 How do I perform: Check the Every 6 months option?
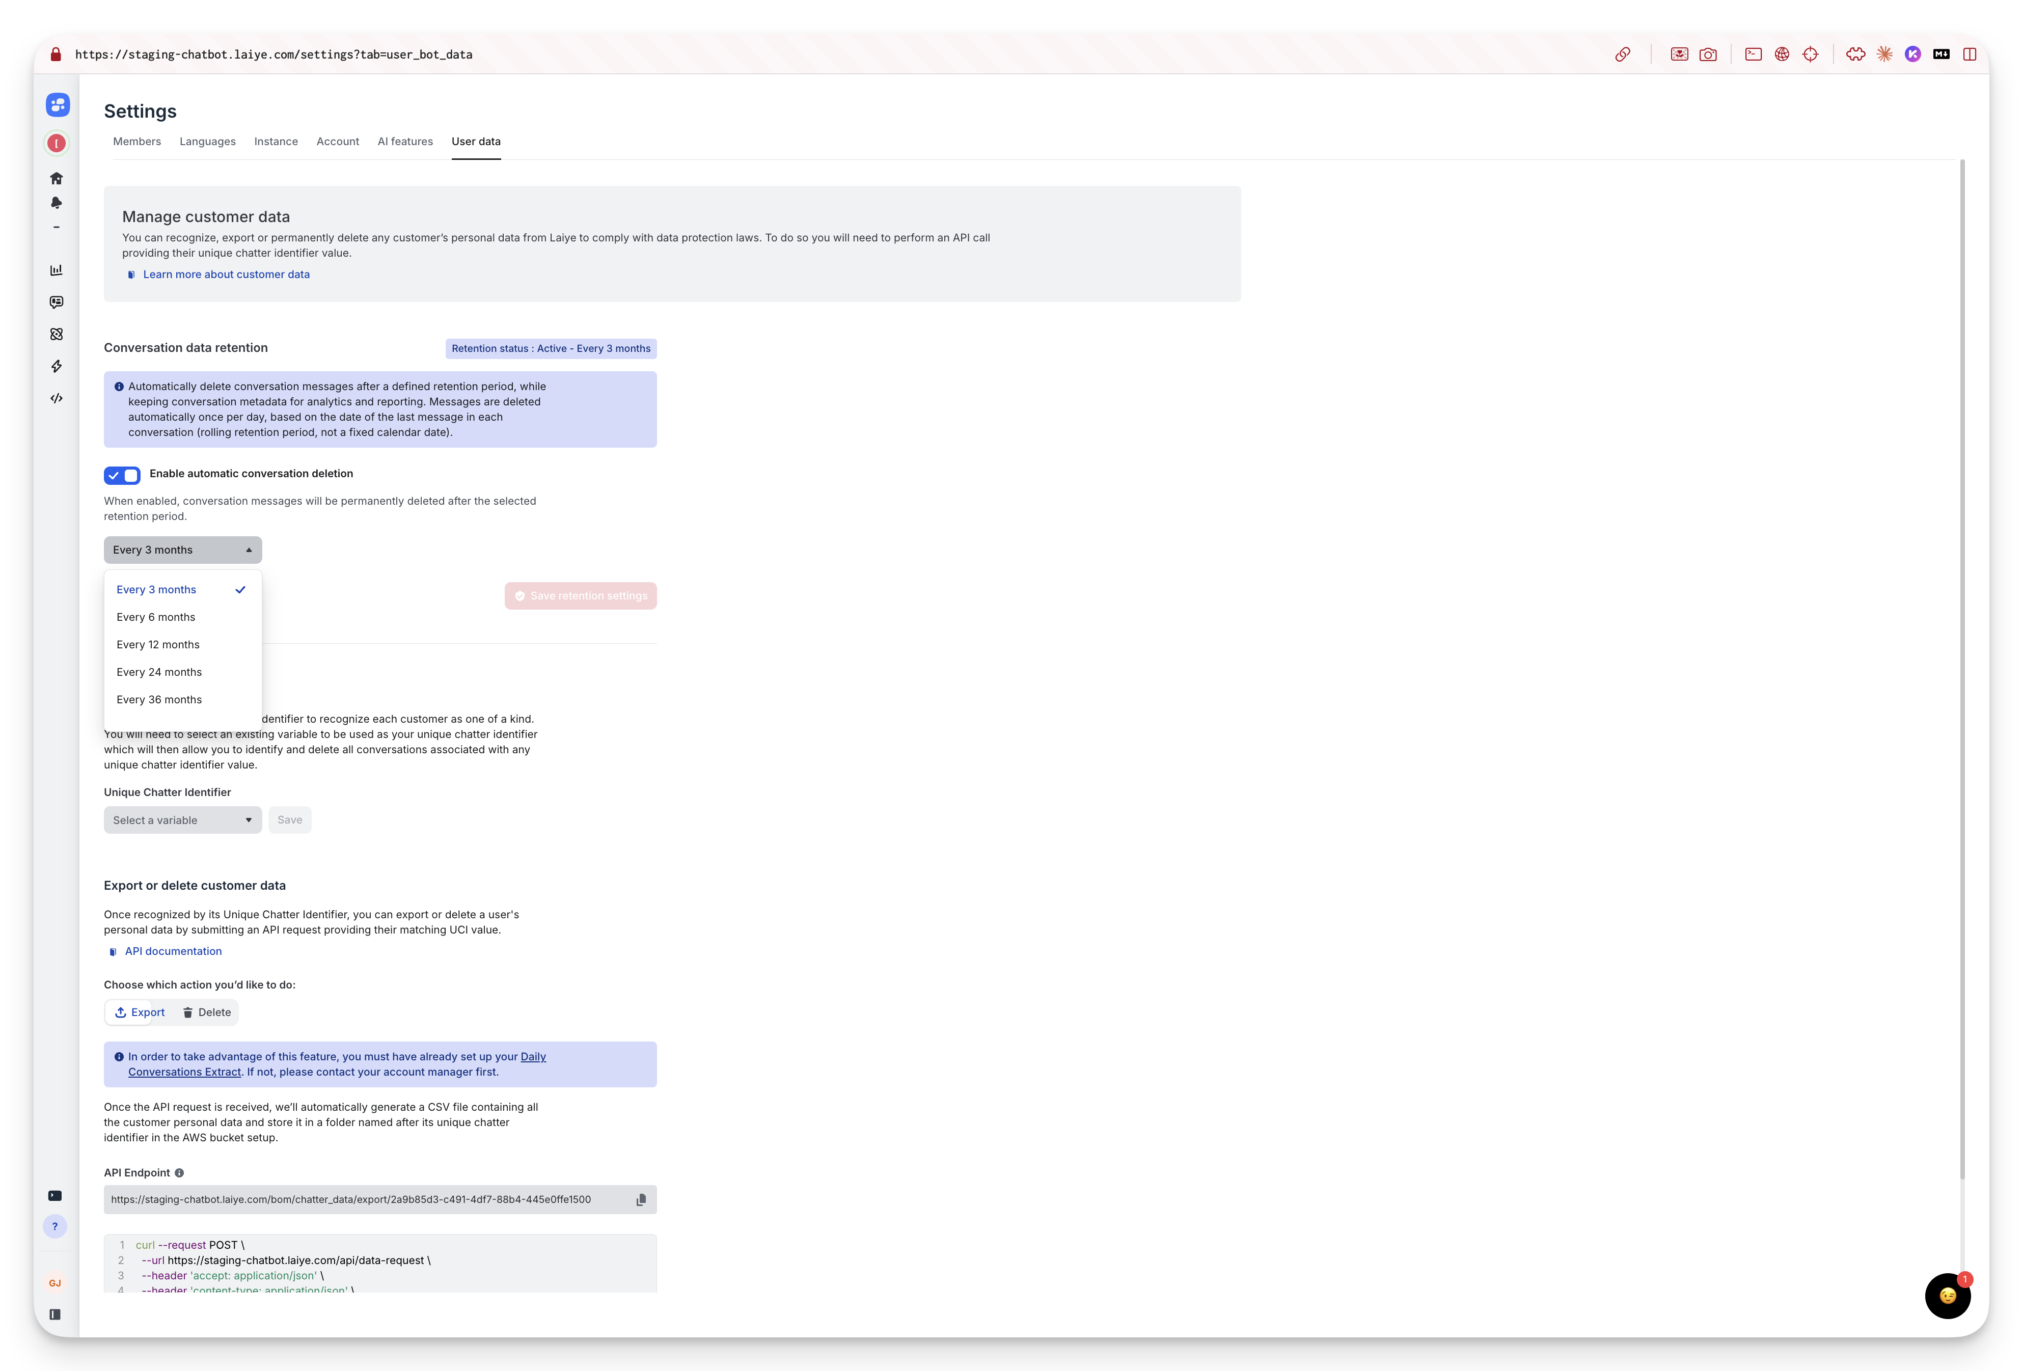pos(157,616)
